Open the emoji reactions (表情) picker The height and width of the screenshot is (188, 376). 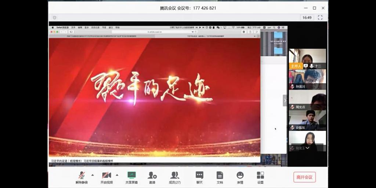[240, 177]
